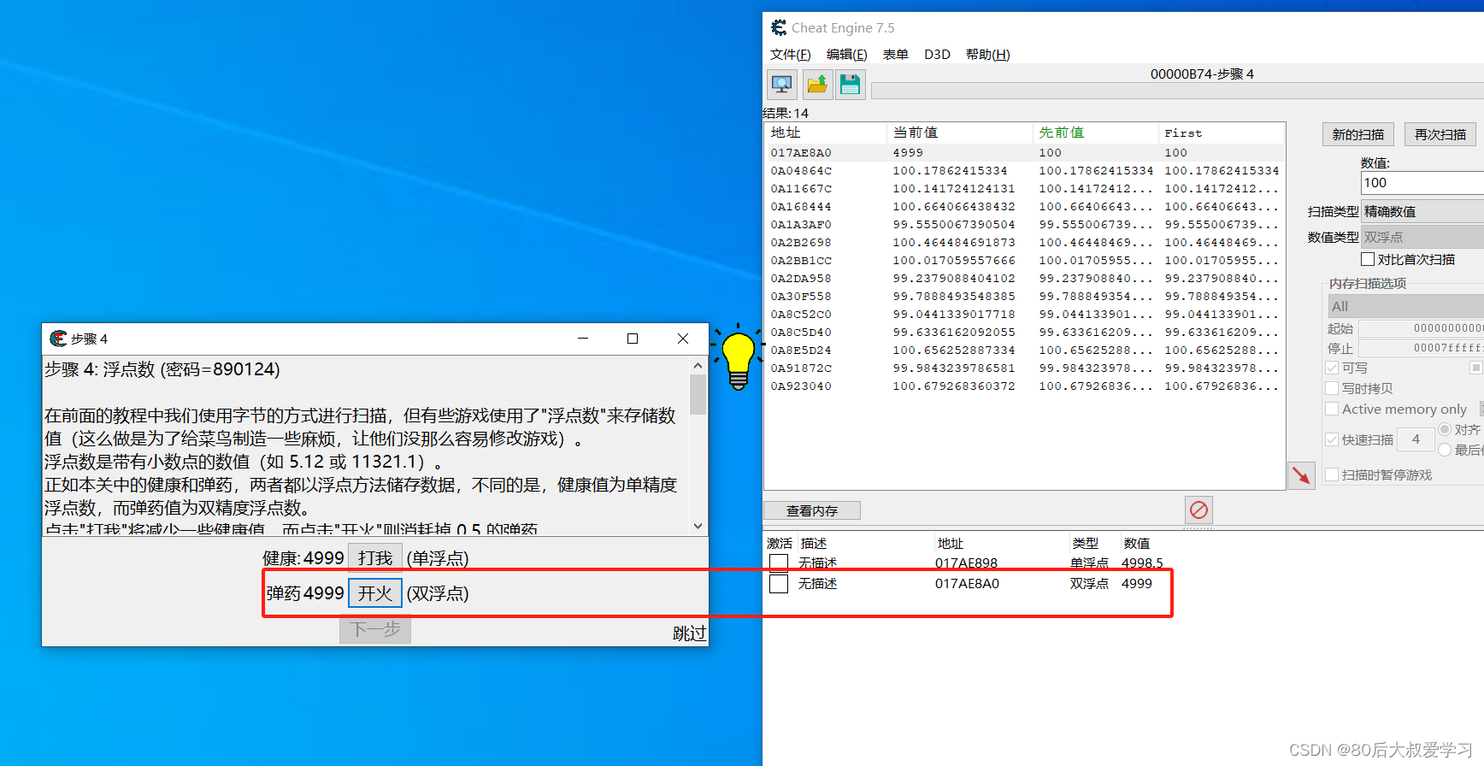Toggle the 对比首次扫描 checkbox

(1368, 259)
